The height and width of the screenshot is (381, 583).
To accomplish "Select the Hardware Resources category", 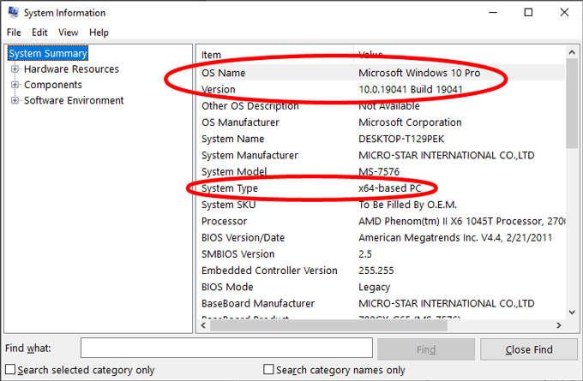I will tap(71, 69).
